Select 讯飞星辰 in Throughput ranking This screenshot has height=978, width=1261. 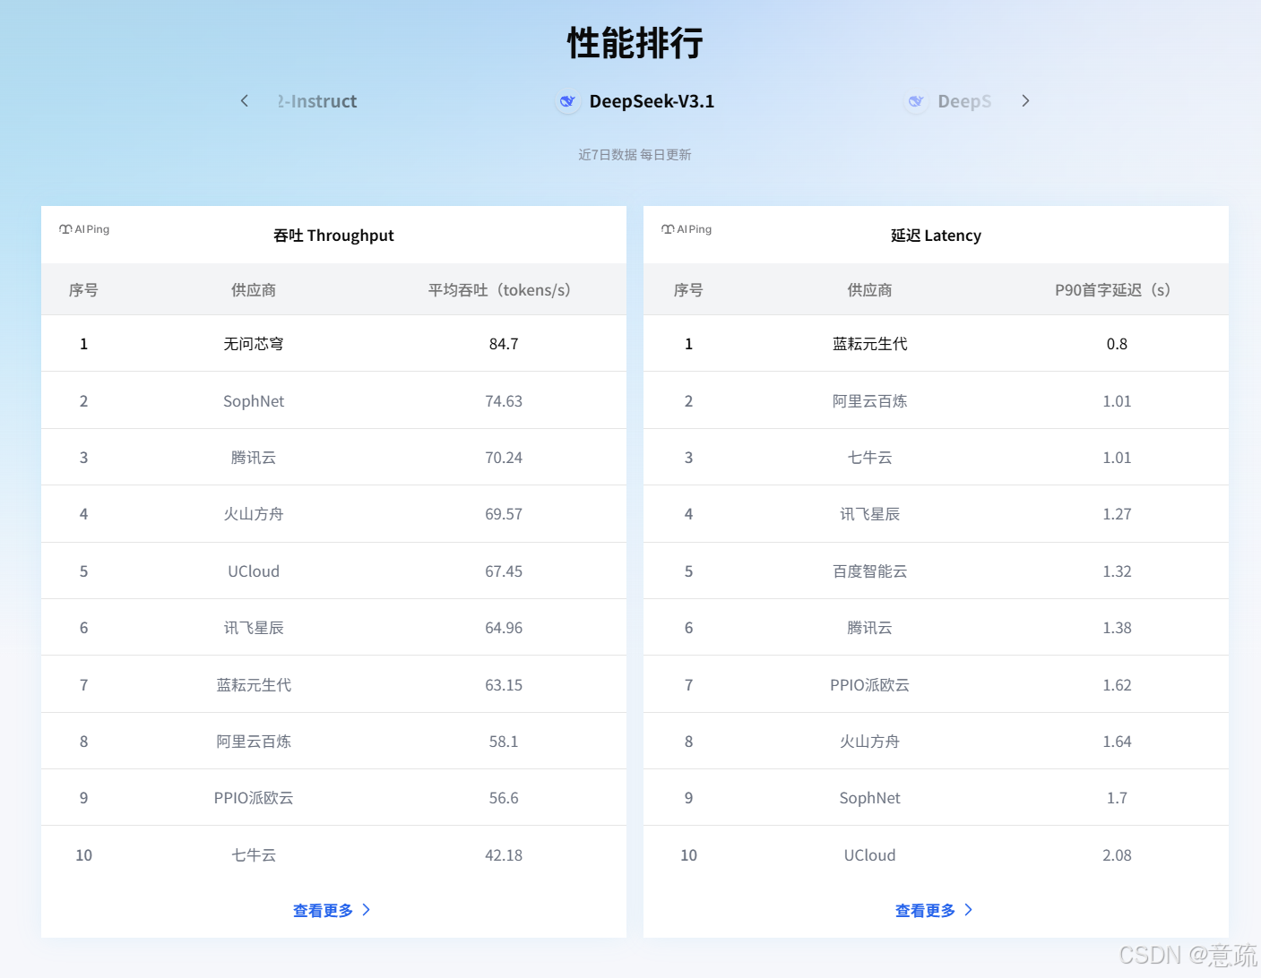click(x=254, y=628)
